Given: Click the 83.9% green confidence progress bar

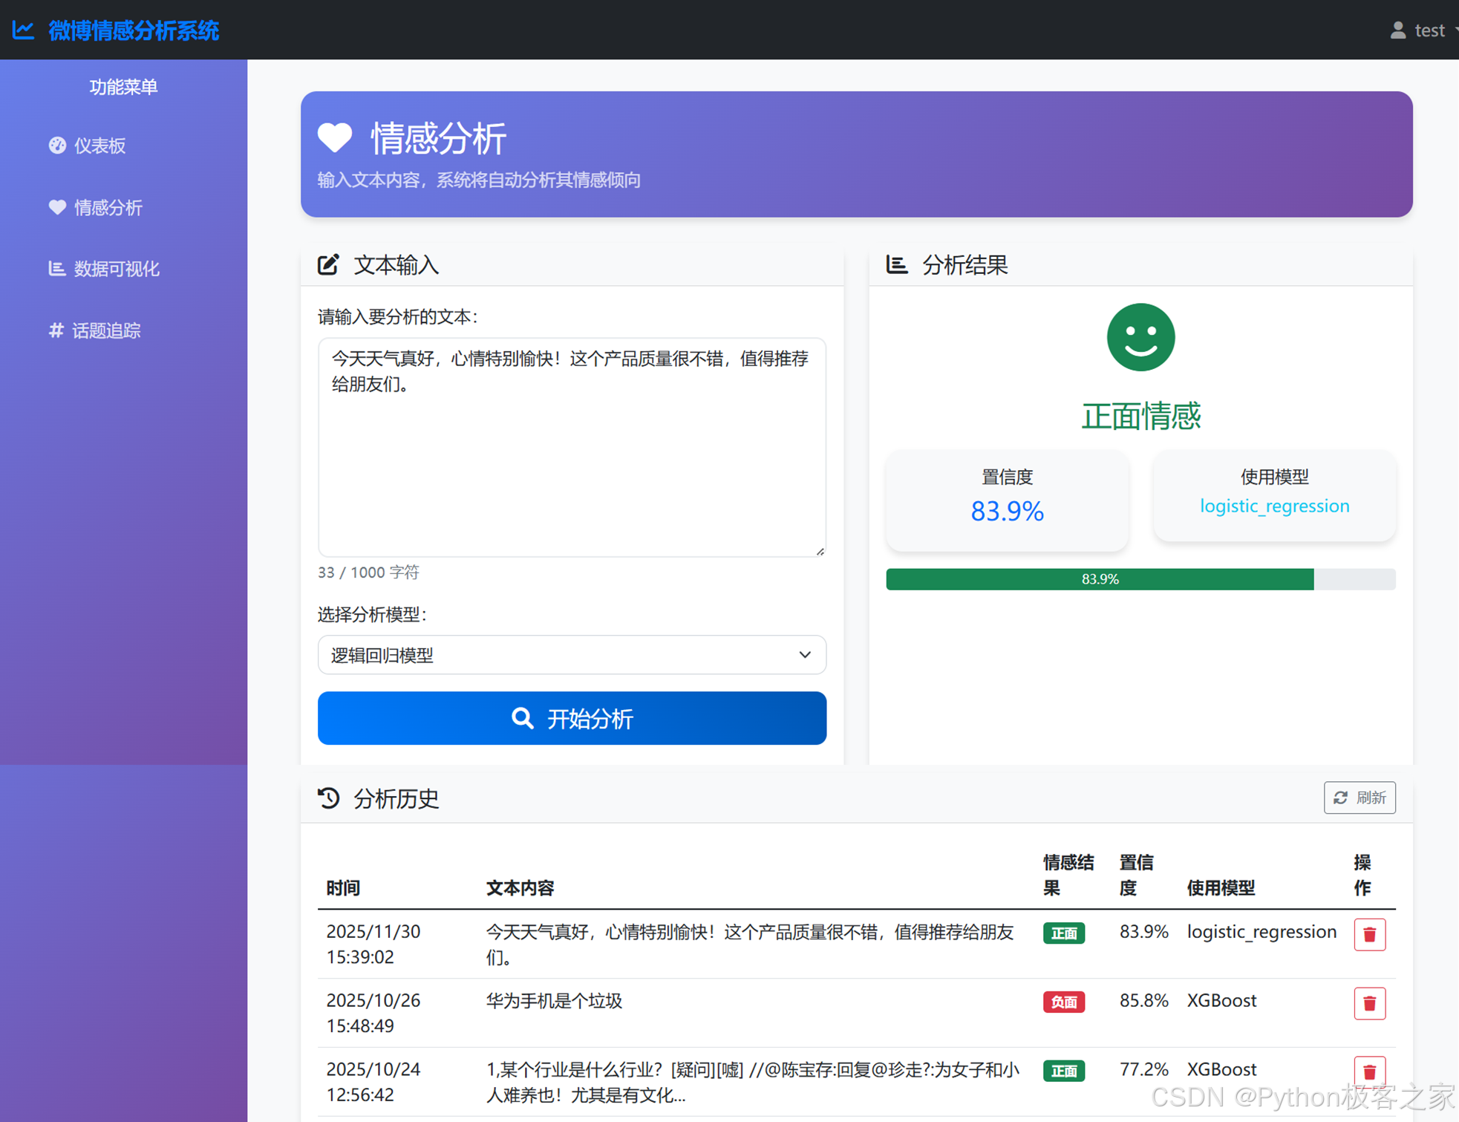Looking at the screenshot, I should (1099, 579).
